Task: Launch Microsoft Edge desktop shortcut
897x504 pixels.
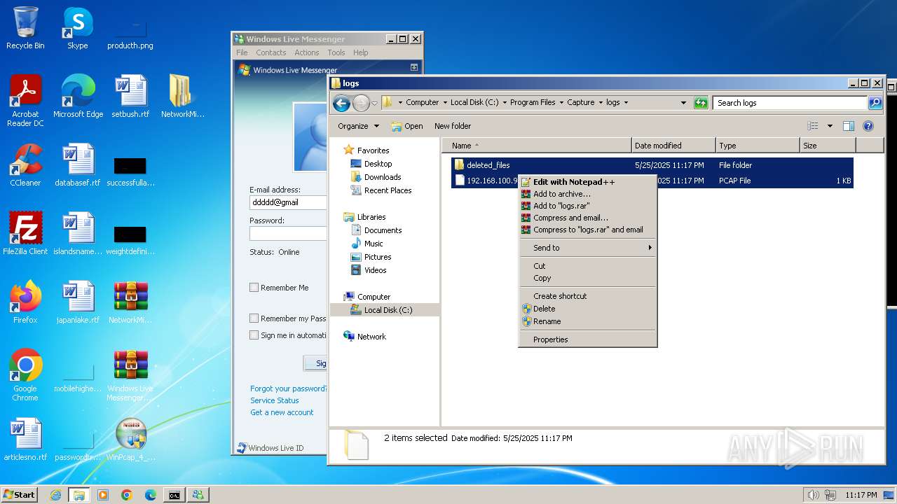Action: pyautogui.click(x=78, y=96)
